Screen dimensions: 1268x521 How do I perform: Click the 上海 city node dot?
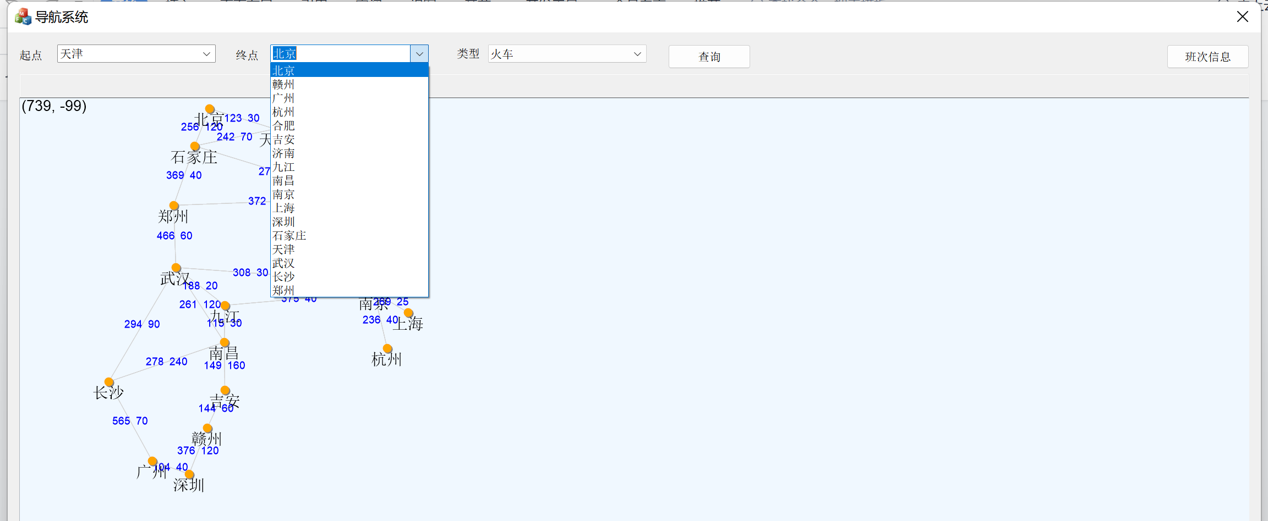click(408, 313)
